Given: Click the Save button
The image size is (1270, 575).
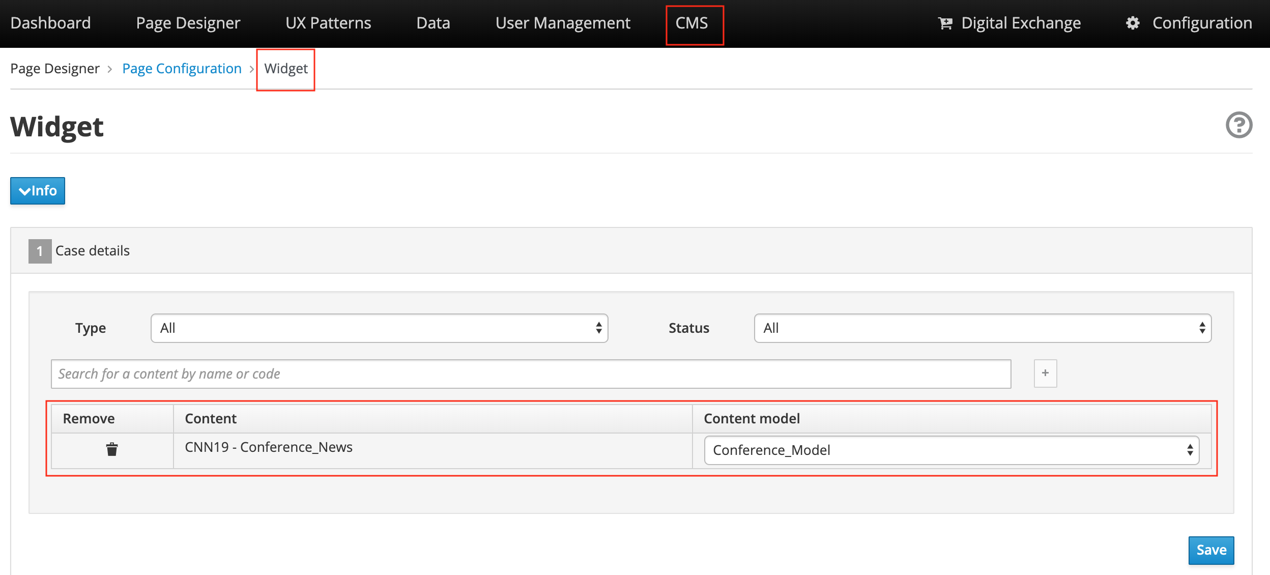Looking at the screenshot, I should [1210, 550].
